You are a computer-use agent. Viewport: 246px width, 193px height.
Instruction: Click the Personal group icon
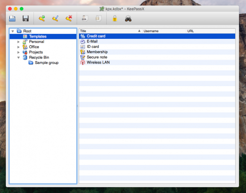[25, 42]
